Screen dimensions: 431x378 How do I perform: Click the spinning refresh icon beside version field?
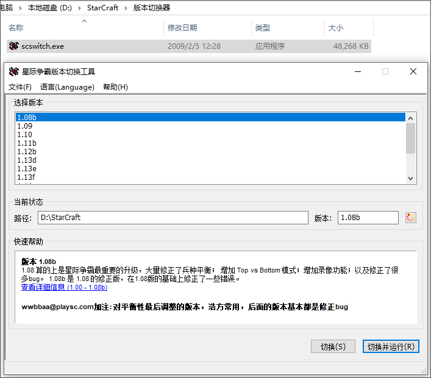click(x=411, y=218)
